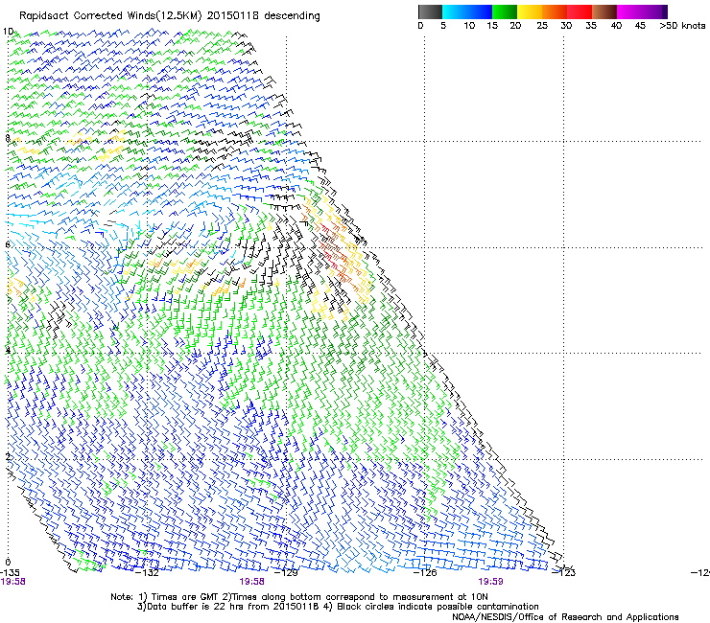Click the purple '19:58' label below -135
This screenshot has width=710, height=623.
(x=13, y=582)
